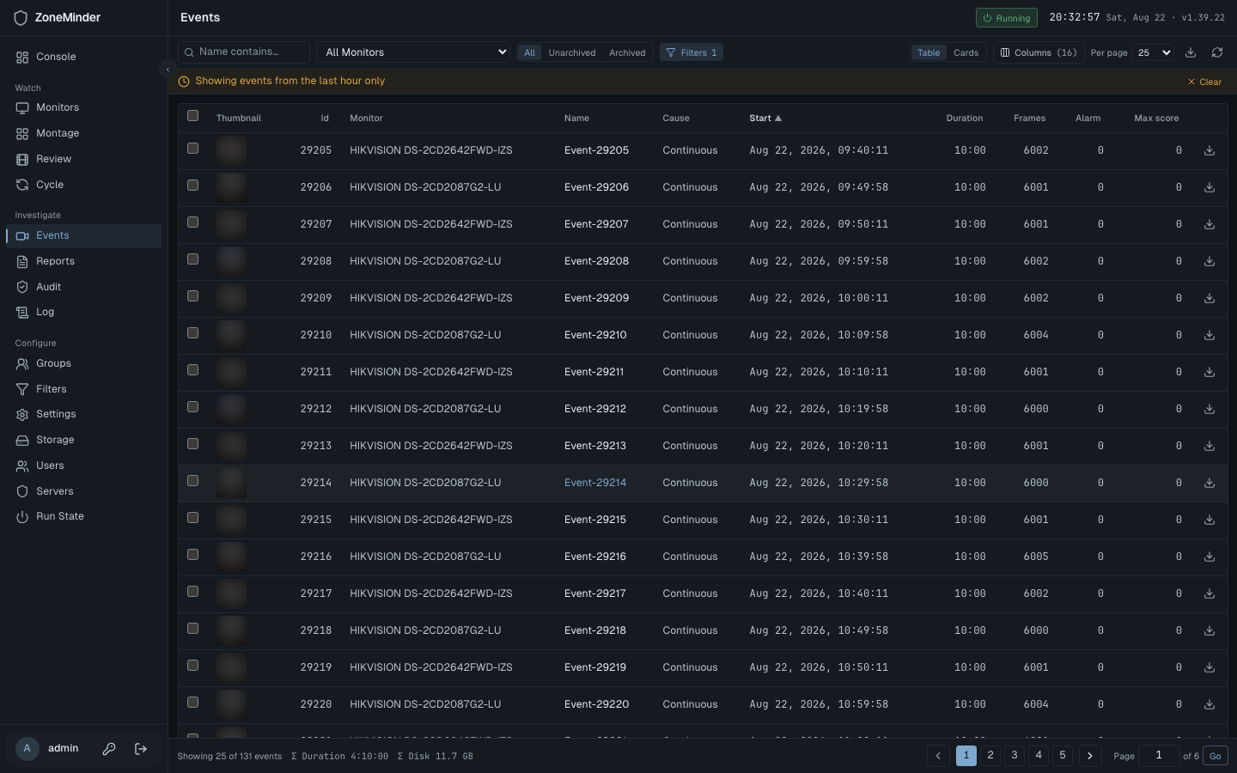Click the admin key icon
This screenshot has width=1237, height=773.
coord(109,749)
